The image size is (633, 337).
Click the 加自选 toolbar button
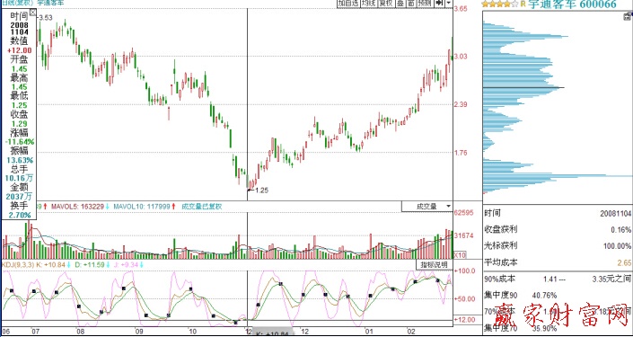click(x=348, y=4)
